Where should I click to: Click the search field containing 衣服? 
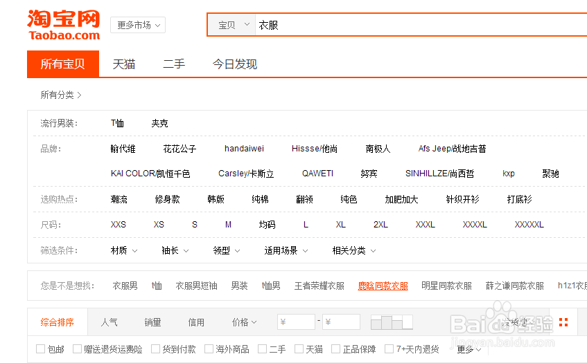(421, 25)
